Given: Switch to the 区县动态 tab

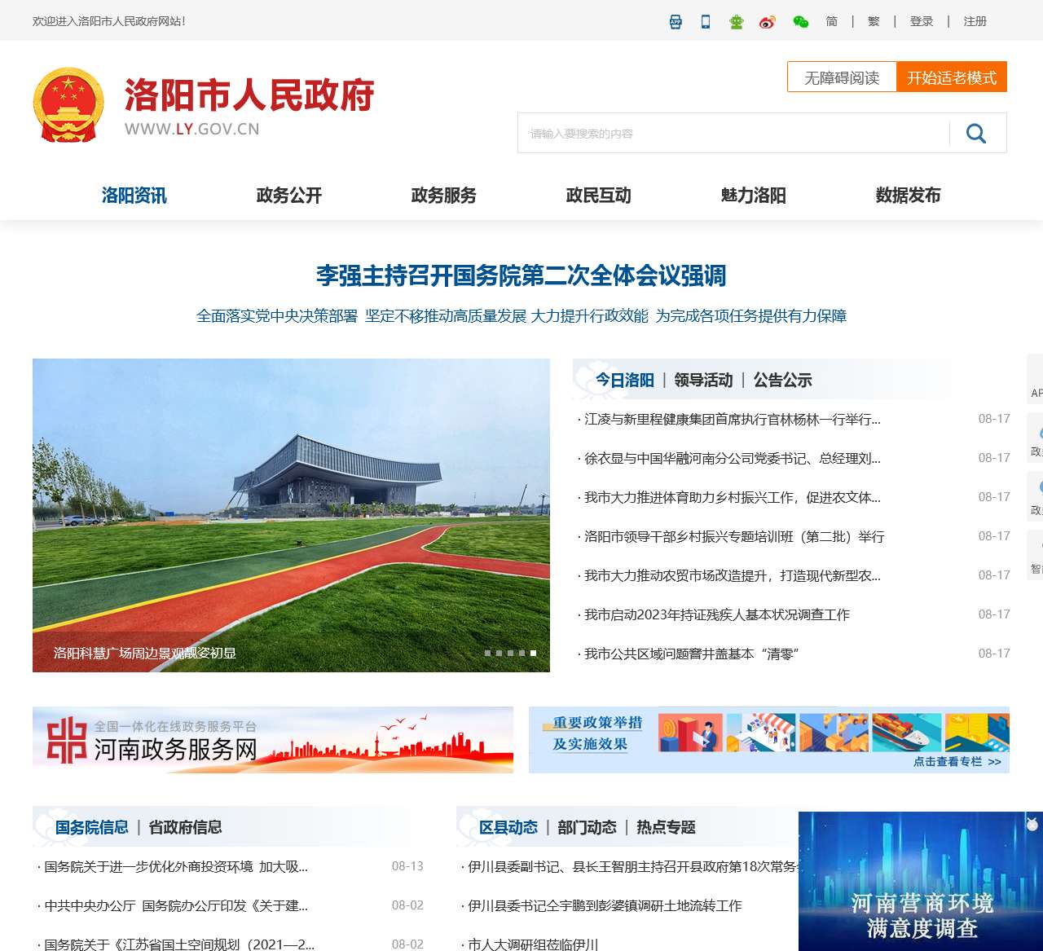Looking at the screenshot, I should 508,828.
